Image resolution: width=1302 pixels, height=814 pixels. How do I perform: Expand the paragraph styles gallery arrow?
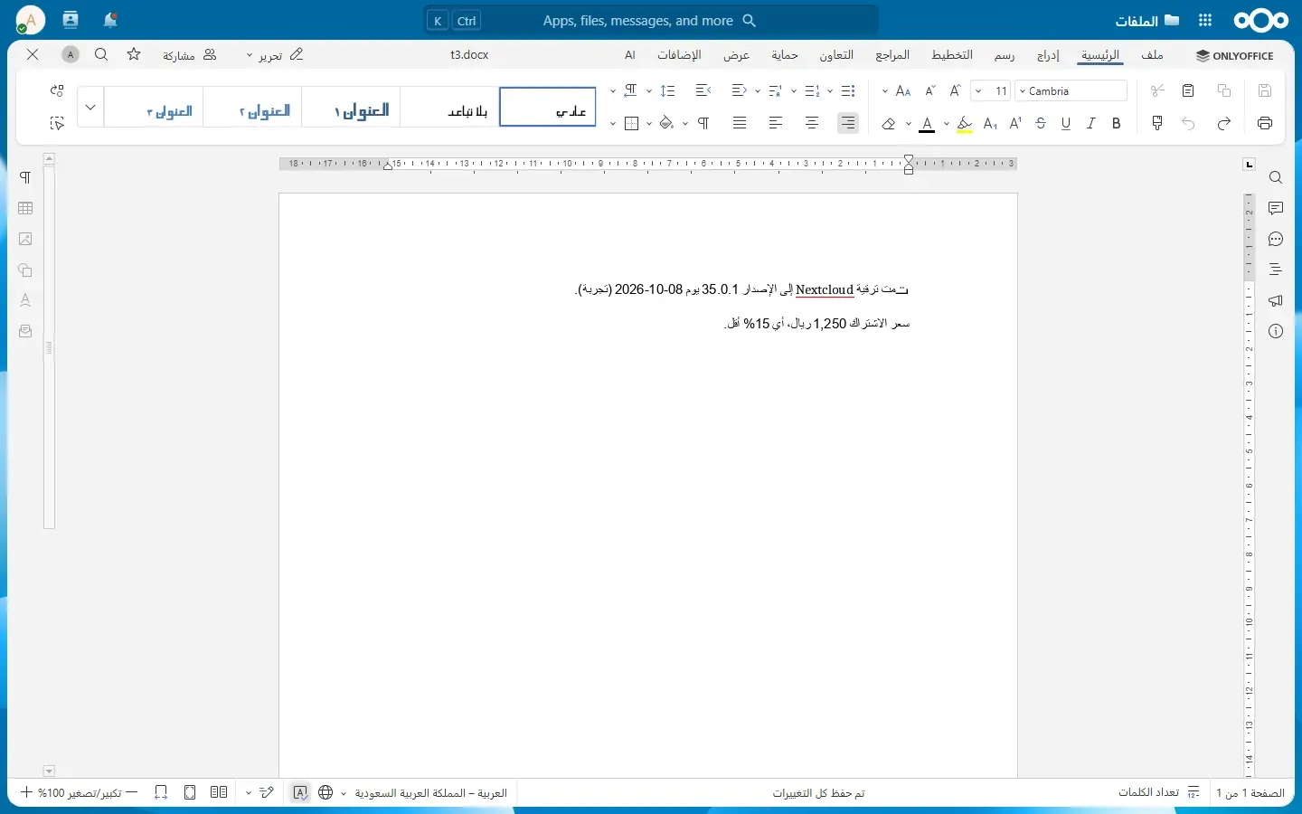tap(90, 107)
